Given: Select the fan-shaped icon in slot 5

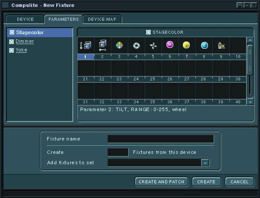Looking at the screenshot, I should click(x=153, y=45).
